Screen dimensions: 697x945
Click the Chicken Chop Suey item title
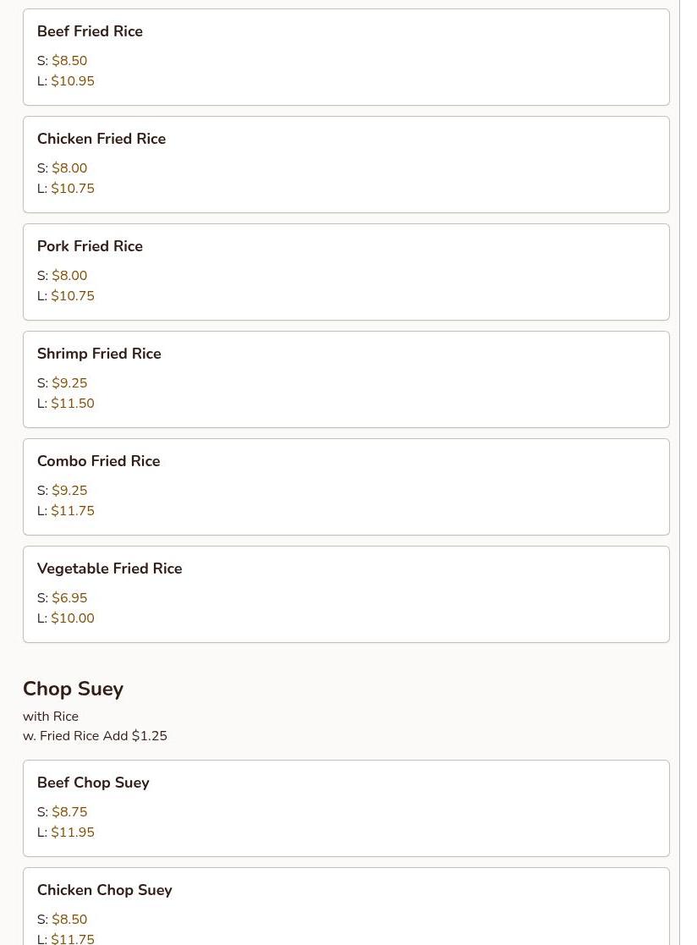tap(104, 890)
